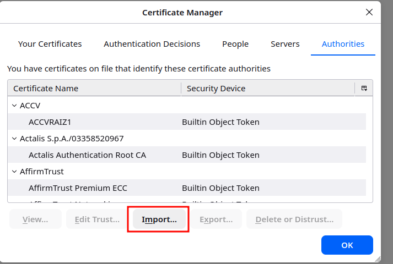
Task: Collapse the AffirmTrust group
Action: 14,171
